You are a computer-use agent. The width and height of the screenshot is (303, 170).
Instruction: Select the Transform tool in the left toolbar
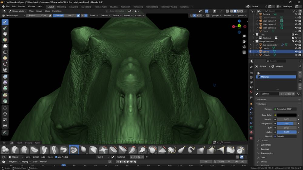pos(5,126)
